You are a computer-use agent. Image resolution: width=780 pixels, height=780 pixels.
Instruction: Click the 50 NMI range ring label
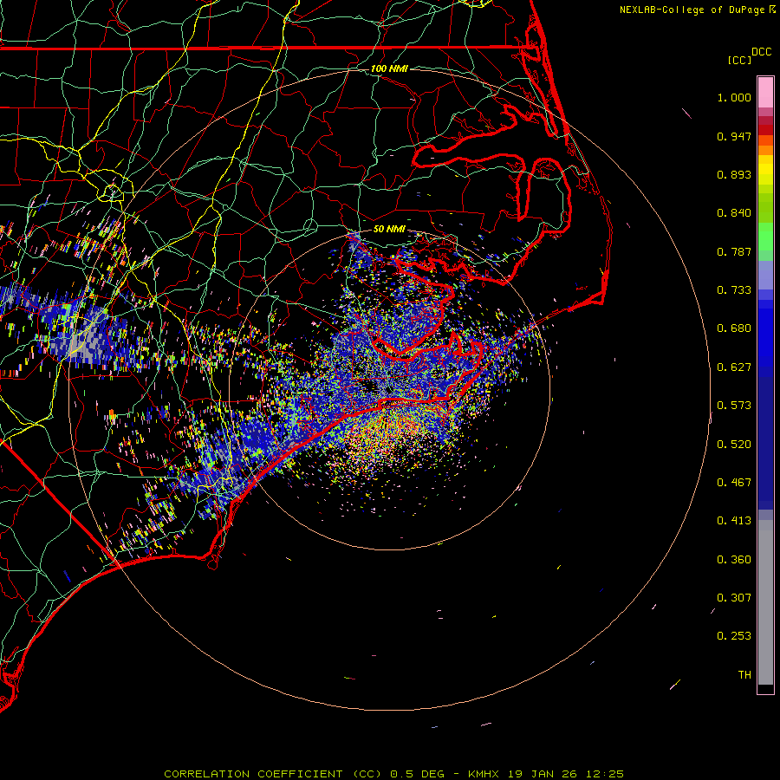[x=389, y=229]
